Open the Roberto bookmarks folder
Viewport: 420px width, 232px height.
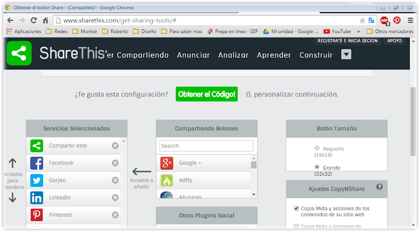[115, 32]
